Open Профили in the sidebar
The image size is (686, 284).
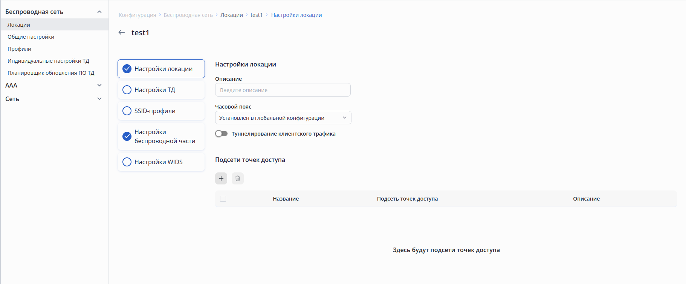tap(20, 49)
